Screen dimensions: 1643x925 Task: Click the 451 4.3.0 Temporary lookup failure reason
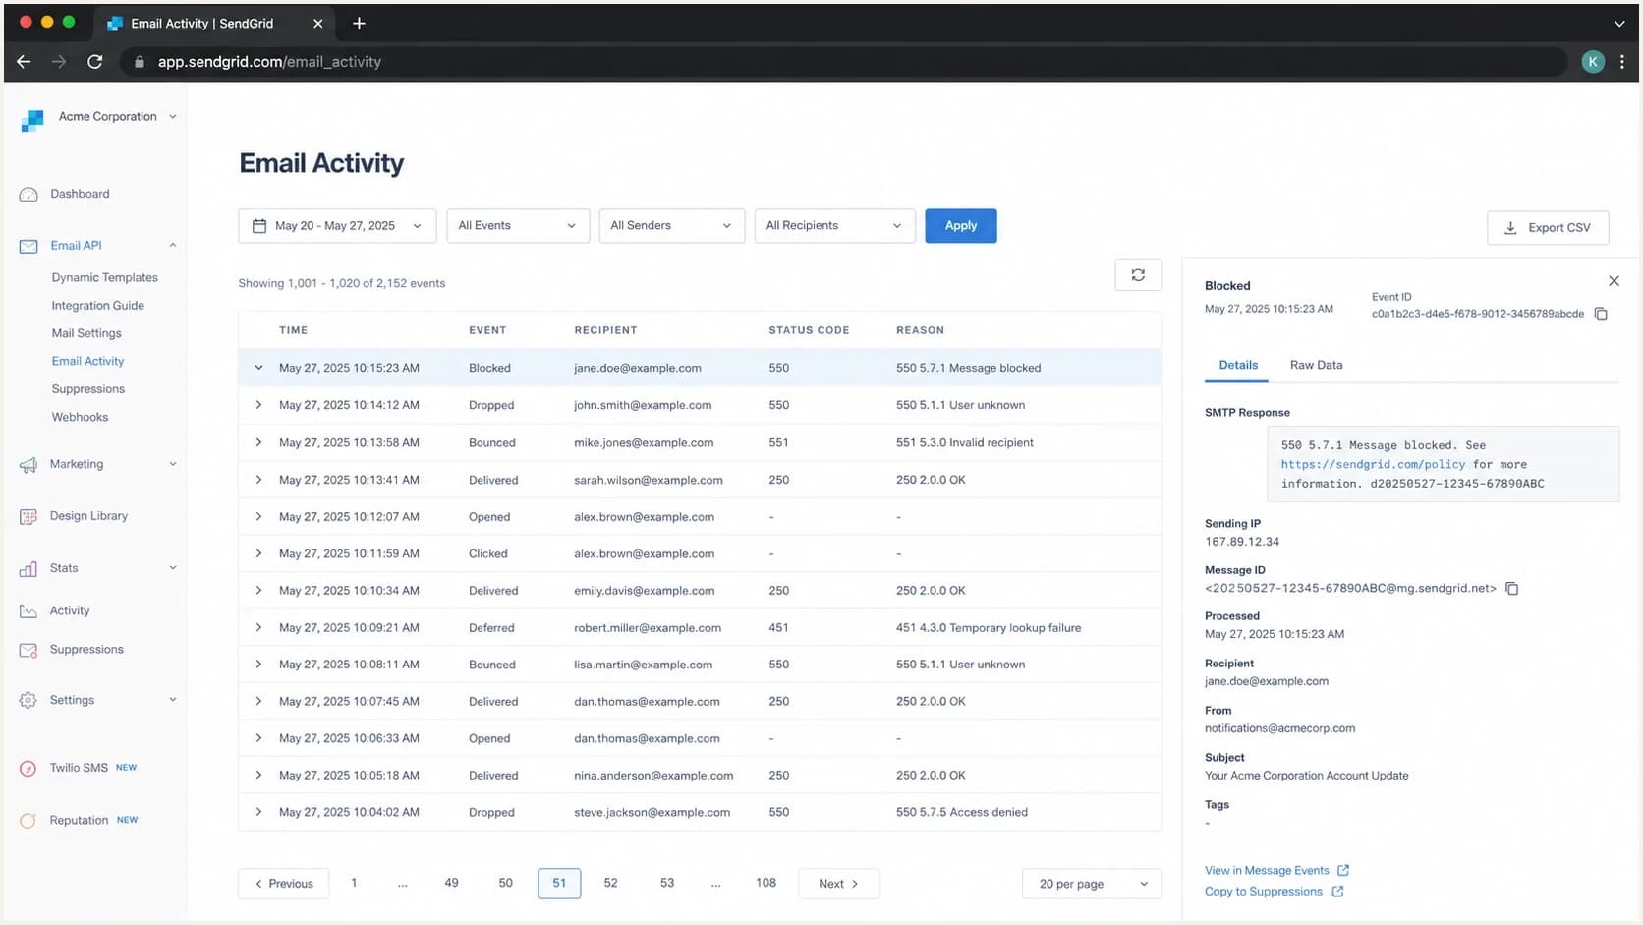pos(989,628)
